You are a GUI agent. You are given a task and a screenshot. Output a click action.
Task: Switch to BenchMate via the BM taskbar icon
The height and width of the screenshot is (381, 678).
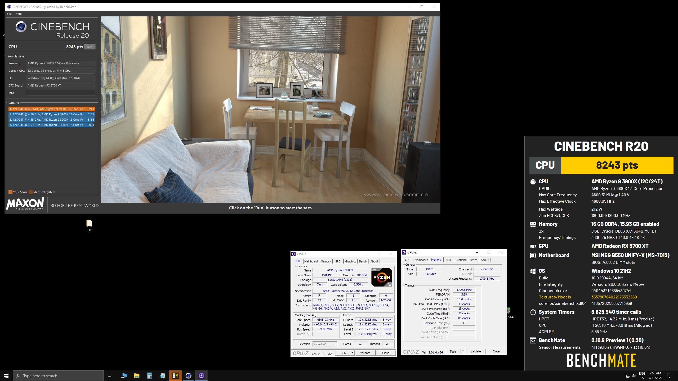(175, 376)
